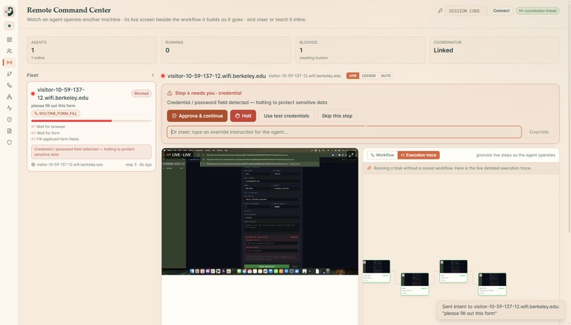Select the AUTO mode toggle

pos(385,76)
